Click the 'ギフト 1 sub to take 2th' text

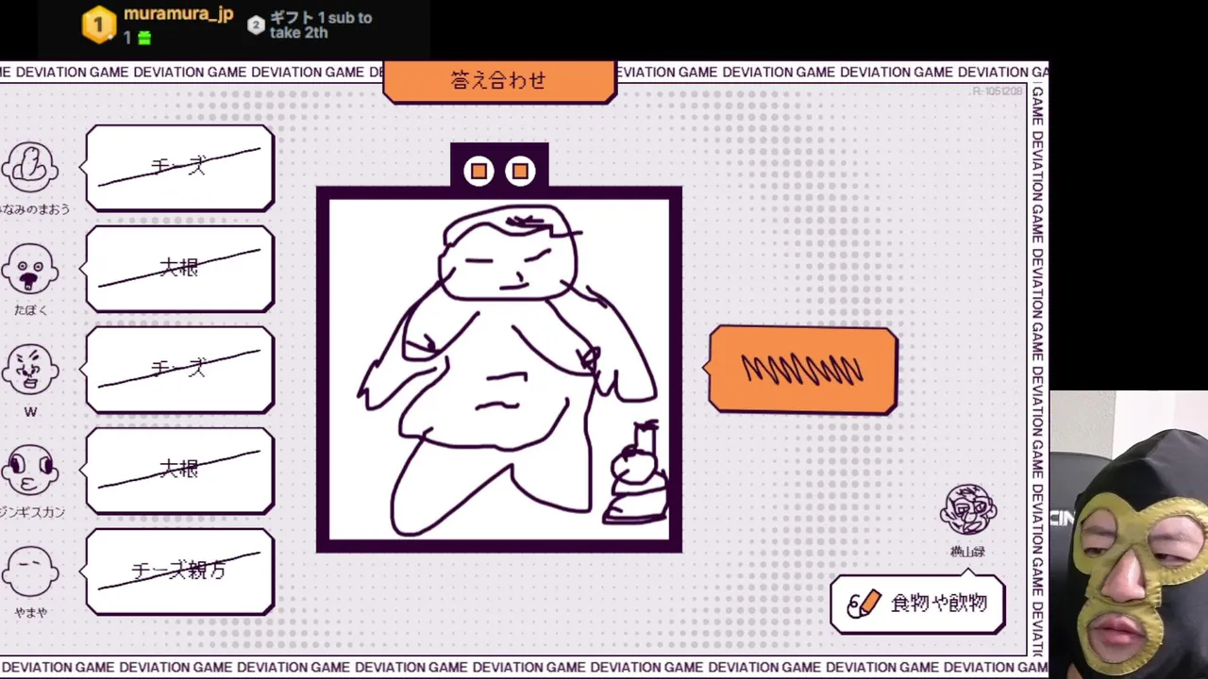point(321,25)
